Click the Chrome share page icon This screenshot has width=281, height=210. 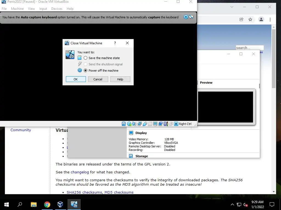pos(241,19)
